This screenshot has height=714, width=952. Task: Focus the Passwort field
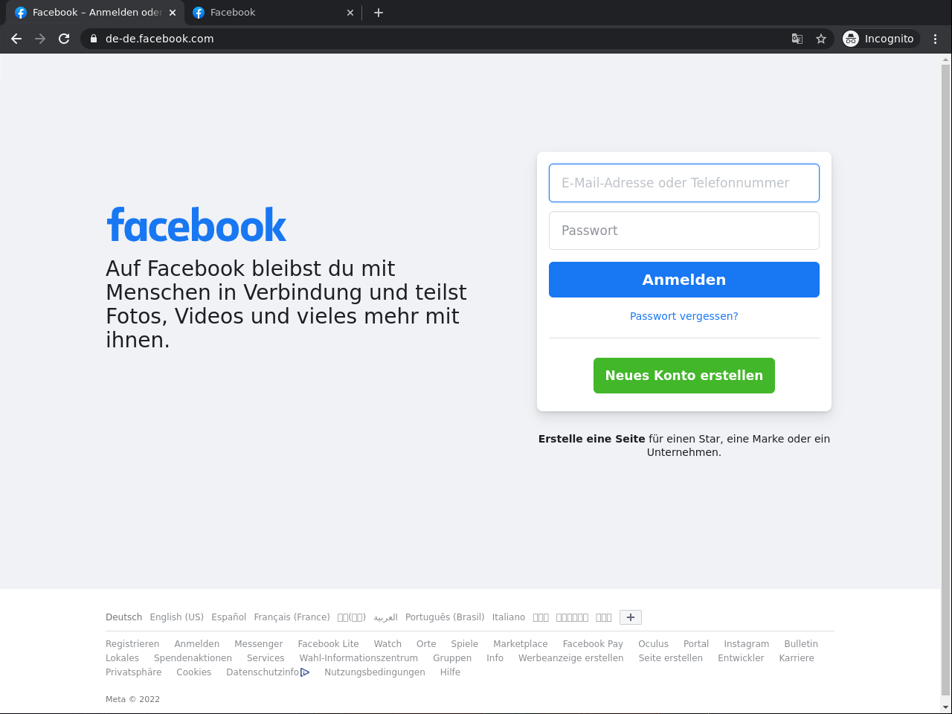[684, 231]
